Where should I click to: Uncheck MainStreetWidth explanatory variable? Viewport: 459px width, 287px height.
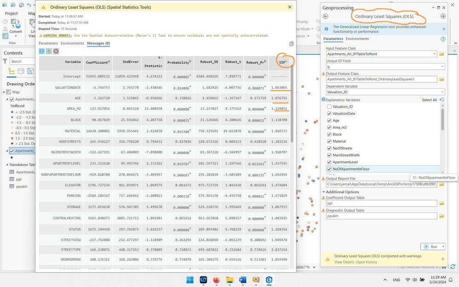pos(329,155)
